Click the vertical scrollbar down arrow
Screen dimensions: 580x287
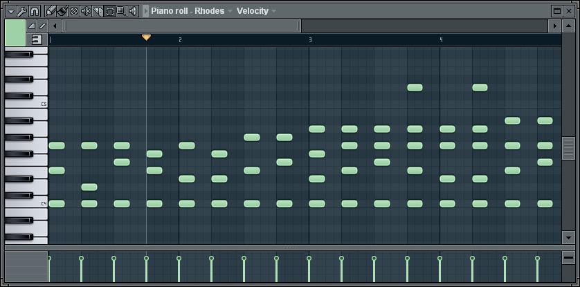(x=568, y=237)
